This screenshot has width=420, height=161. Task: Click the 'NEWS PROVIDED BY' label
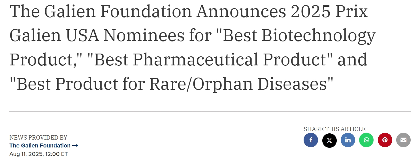point(38,138)
